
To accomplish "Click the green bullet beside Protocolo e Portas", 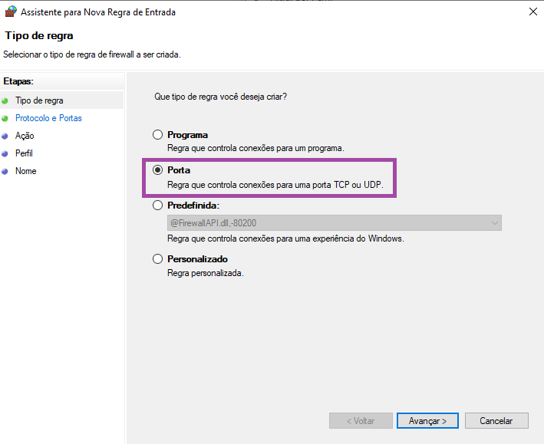I will coord(5,119).
